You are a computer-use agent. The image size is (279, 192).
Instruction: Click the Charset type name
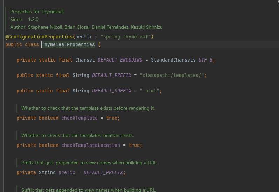pos(85,60)
